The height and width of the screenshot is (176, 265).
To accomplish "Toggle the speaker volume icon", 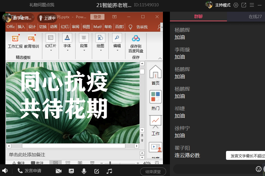I will (x=5, y=171).
